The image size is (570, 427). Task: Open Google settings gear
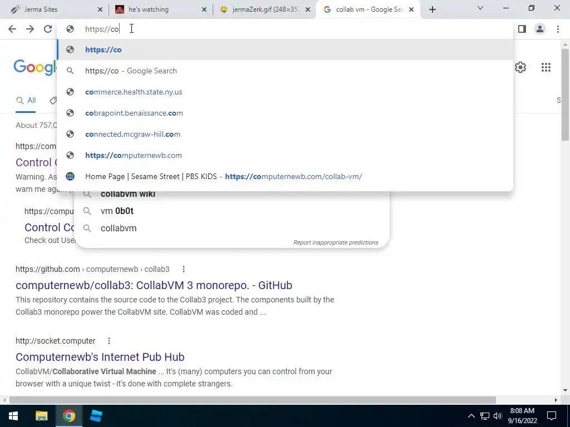(x=520, y=67)
